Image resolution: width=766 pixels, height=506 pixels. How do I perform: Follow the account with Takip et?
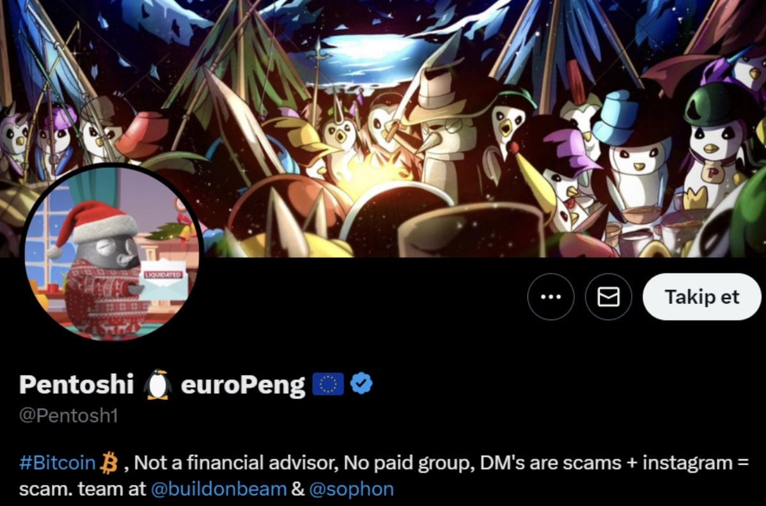701,296
